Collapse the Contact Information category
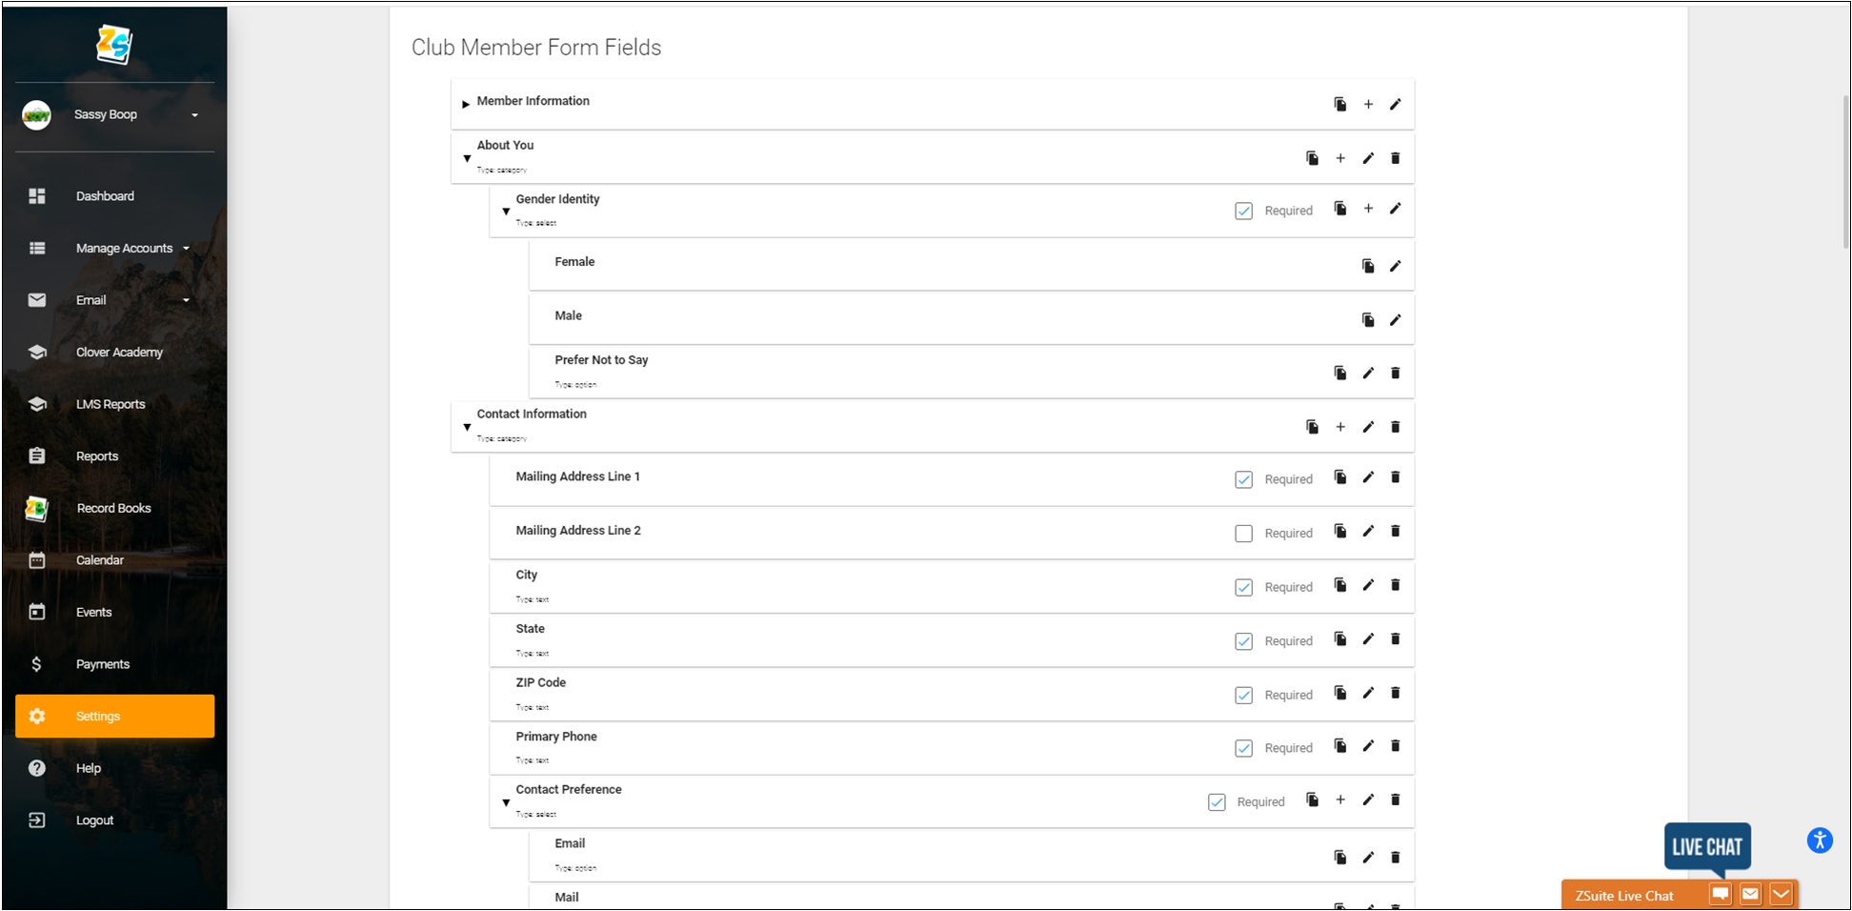Viewport: 1852px width, 911px height. coord(467,427)
